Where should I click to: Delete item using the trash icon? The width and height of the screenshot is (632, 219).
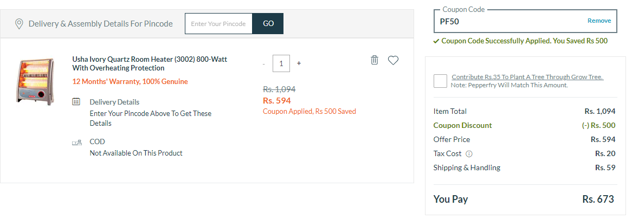pyautogui.click(x=375, y=60)
